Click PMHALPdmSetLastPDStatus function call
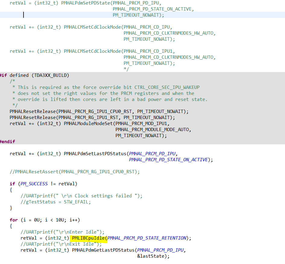285x264 pixels. 95,154
